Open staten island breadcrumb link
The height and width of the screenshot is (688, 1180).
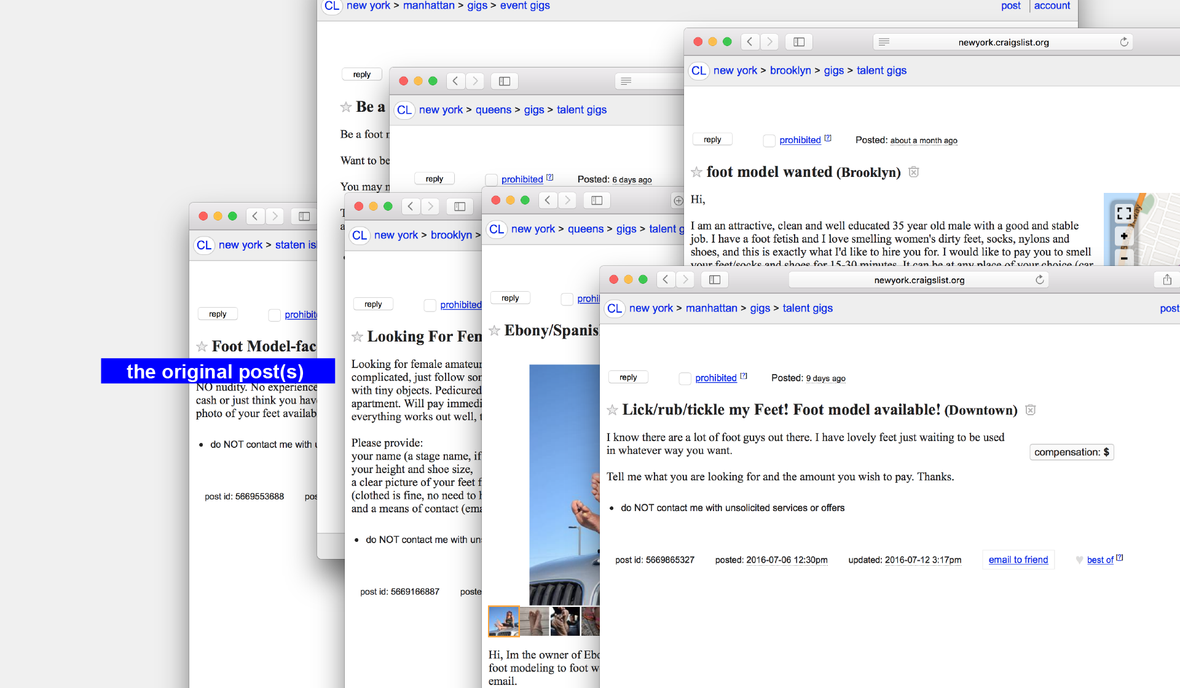point(296,245)
